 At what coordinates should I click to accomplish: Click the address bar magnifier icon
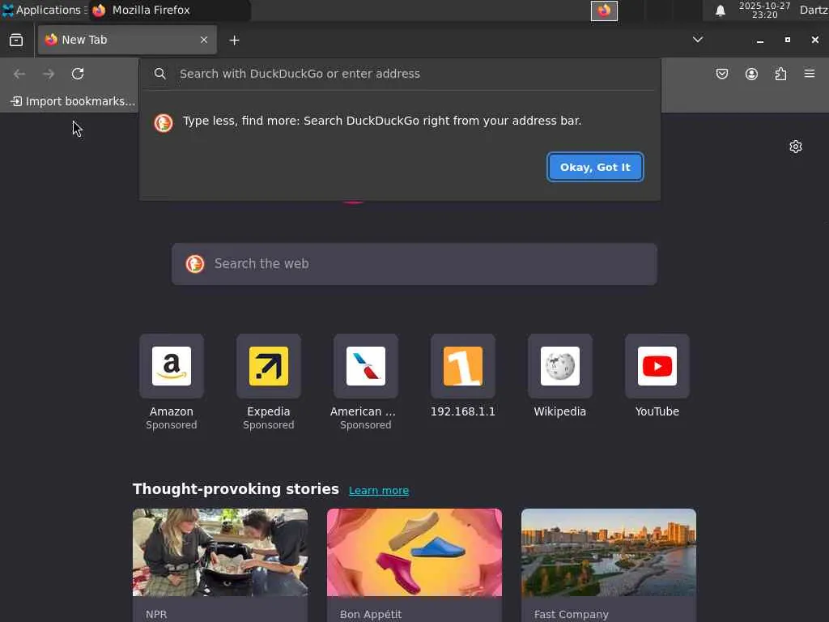[x=159, y=74]
